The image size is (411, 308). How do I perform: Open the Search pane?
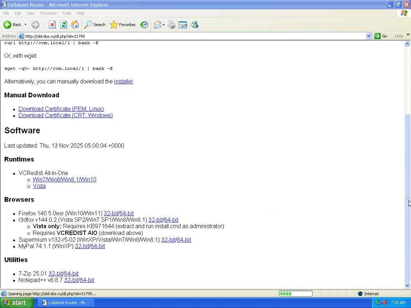click(95, 25)
